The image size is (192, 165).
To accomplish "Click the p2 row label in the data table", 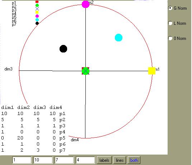I will 62,120.
